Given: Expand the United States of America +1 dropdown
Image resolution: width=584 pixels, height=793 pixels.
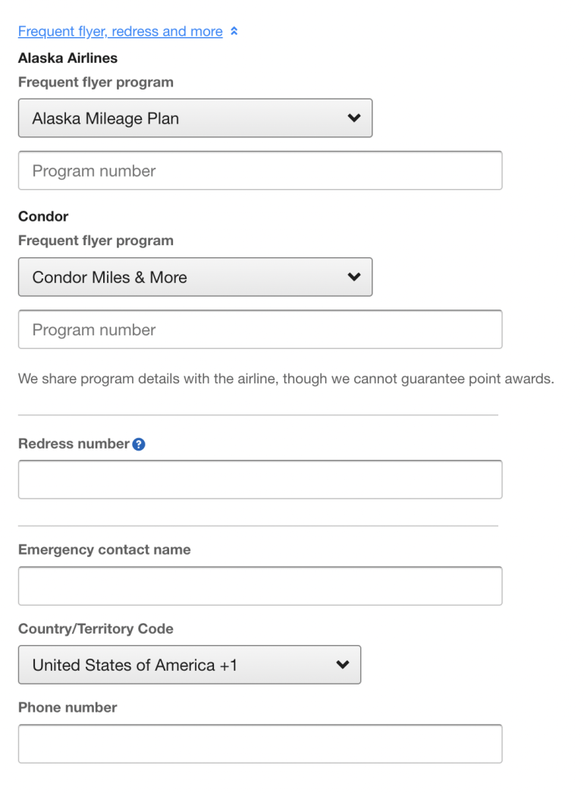Looking at the screenshot, I should tap(189, 665).
